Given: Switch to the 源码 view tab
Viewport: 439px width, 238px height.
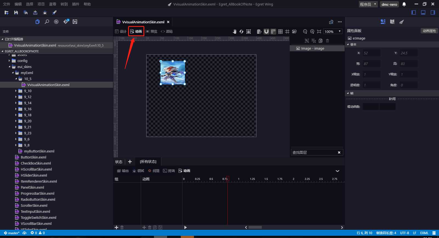Looking at the screenshot, I should tap(167, 32).
